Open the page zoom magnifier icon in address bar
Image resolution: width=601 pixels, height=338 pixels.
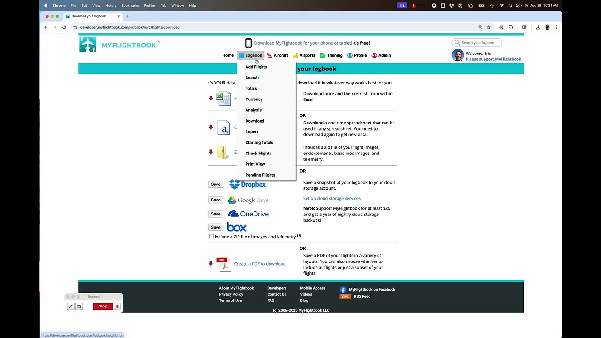click(480, 27)
